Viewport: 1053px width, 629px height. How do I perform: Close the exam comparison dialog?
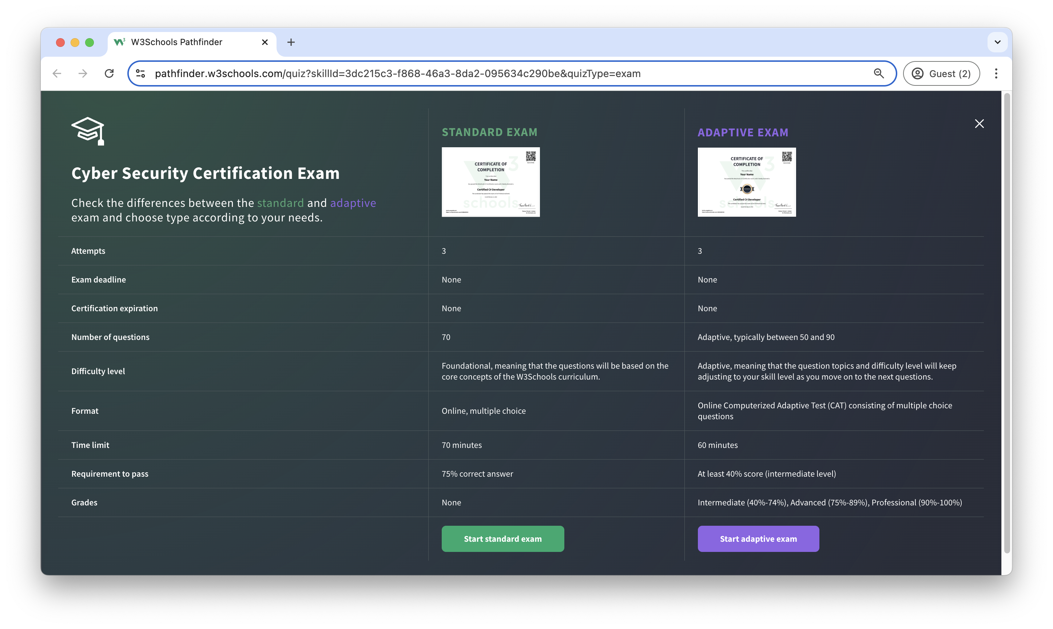tap(979, 124)
